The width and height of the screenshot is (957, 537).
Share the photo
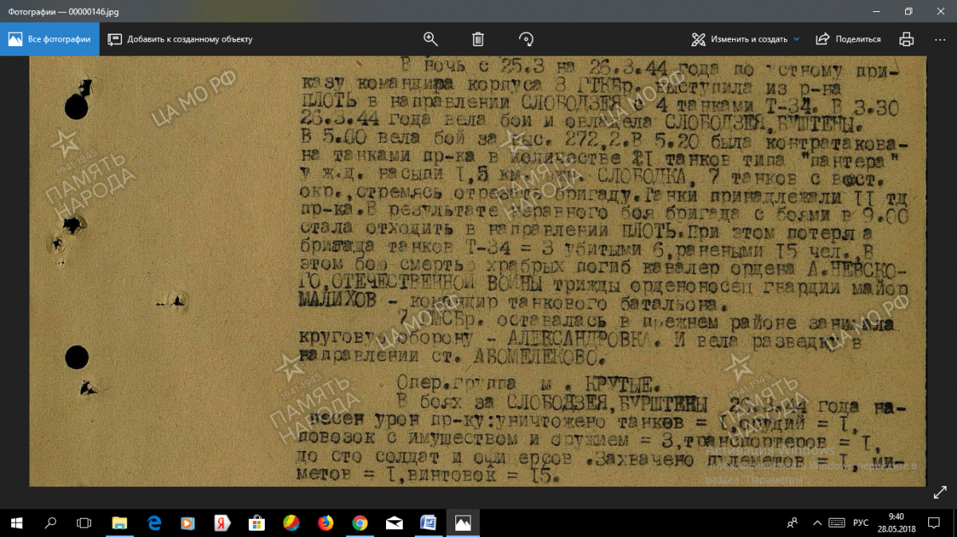tap(849, 39)
